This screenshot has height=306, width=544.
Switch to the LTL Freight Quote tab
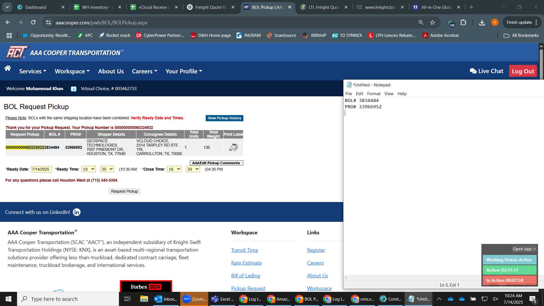click(x=324, y=7)
